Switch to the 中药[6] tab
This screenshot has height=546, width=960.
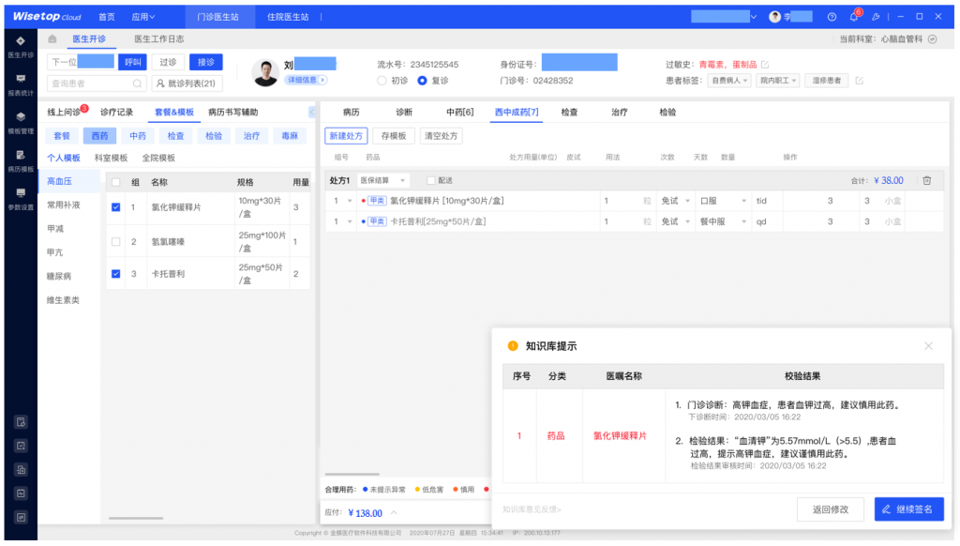(x=459, y=112)
